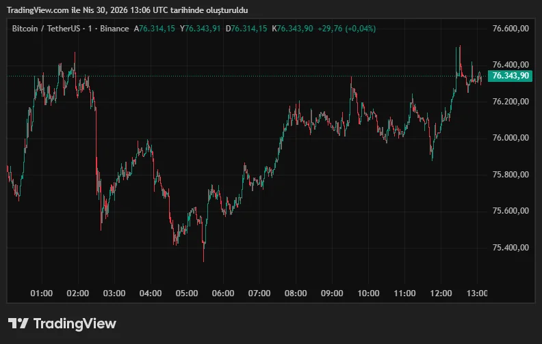This screenshot has height=344, width=542.
Task: Click the 01:00 time axis label
Action: tap(42, 293)
